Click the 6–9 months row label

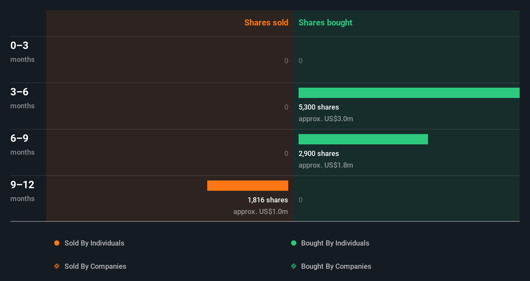(22, 145)
